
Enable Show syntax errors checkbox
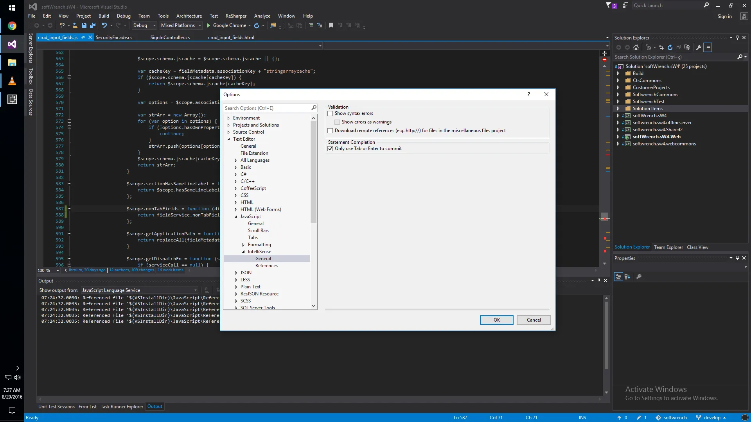[x=331, y=114]
